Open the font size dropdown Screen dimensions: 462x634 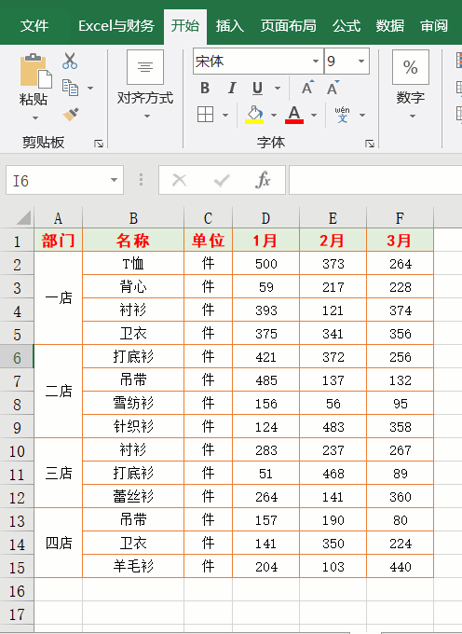tap(361, 61)
